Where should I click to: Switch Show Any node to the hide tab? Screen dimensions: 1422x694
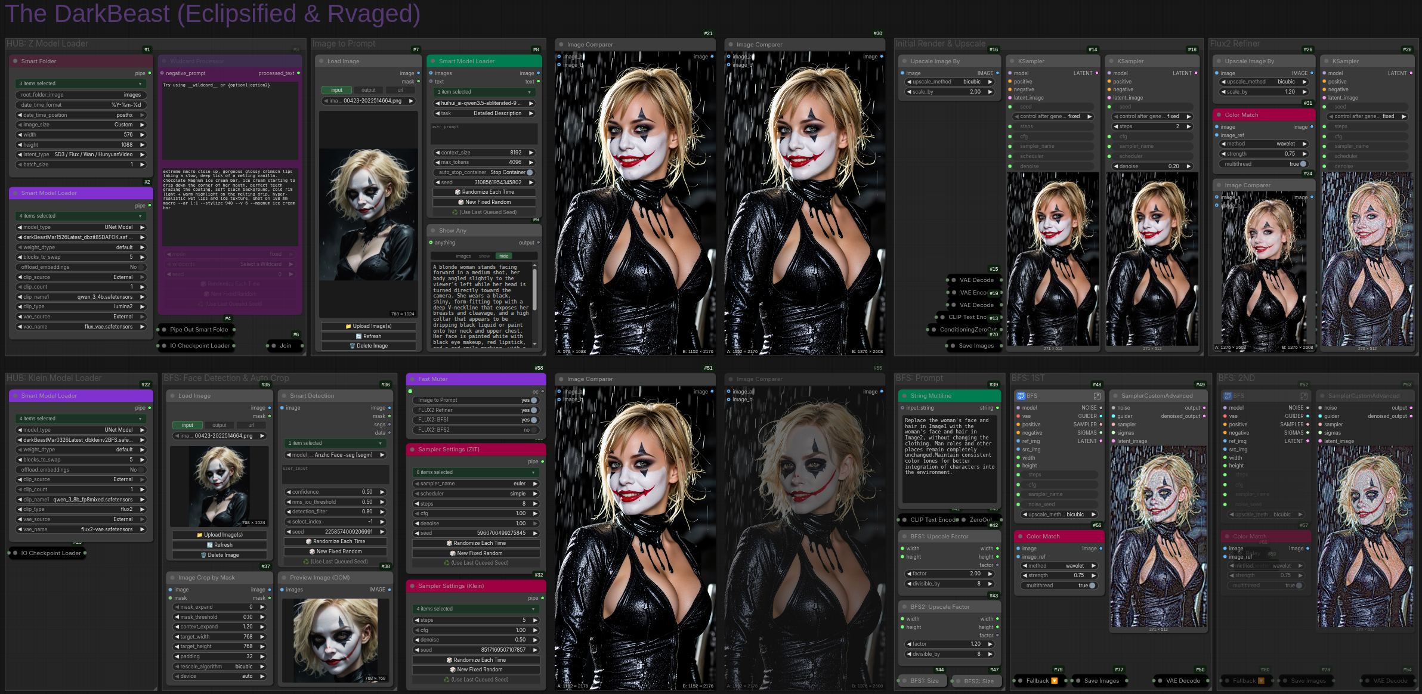coord(504,256)
